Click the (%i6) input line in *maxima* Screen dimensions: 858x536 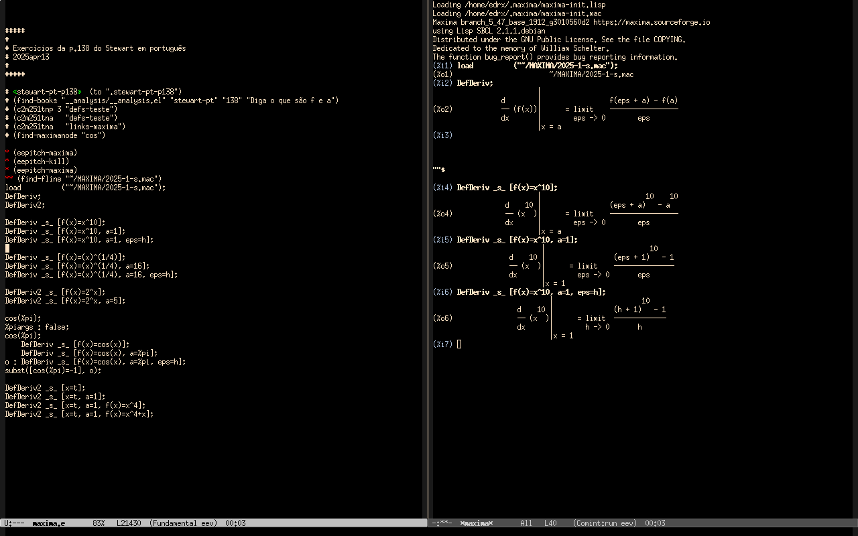(519, 292)
